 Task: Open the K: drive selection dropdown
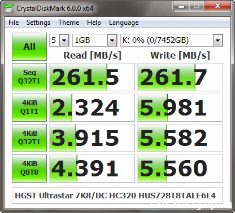click(x=172, y=40)
